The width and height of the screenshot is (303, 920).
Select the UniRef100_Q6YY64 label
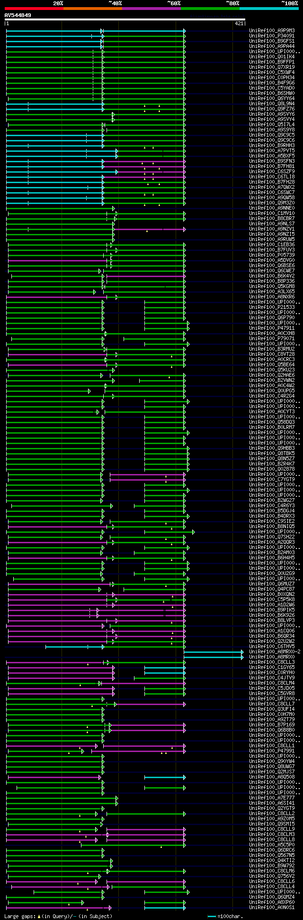[x=272, y=99]
